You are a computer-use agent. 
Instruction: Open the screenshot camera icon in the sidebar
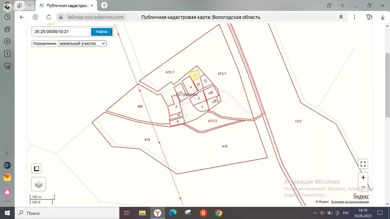(x=7, y=66)
